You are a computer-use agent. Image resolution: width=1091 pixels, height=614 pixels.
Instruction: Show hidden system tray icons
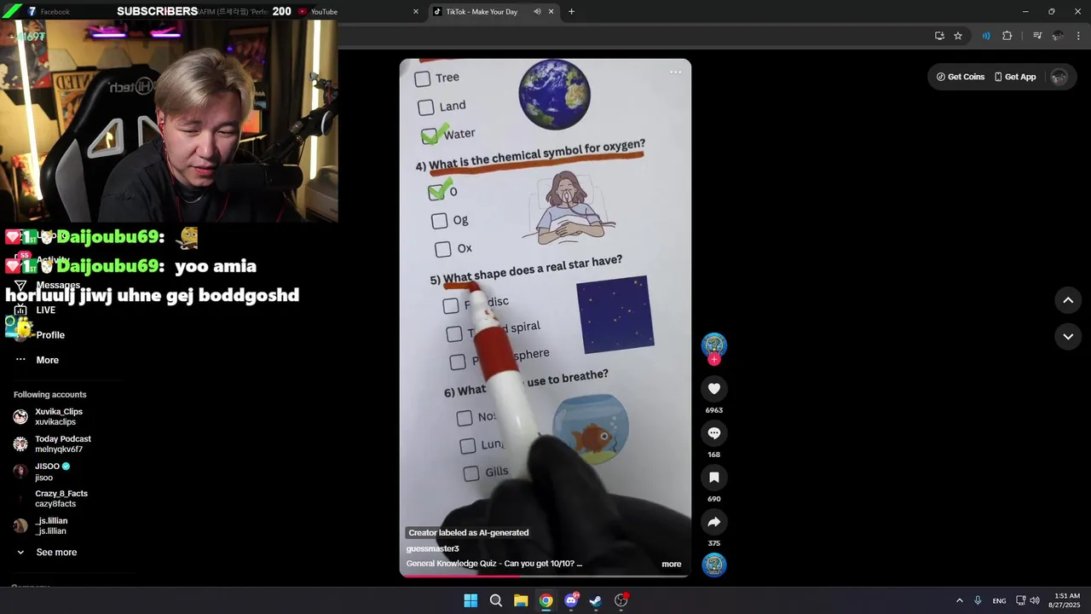(959, 600)
